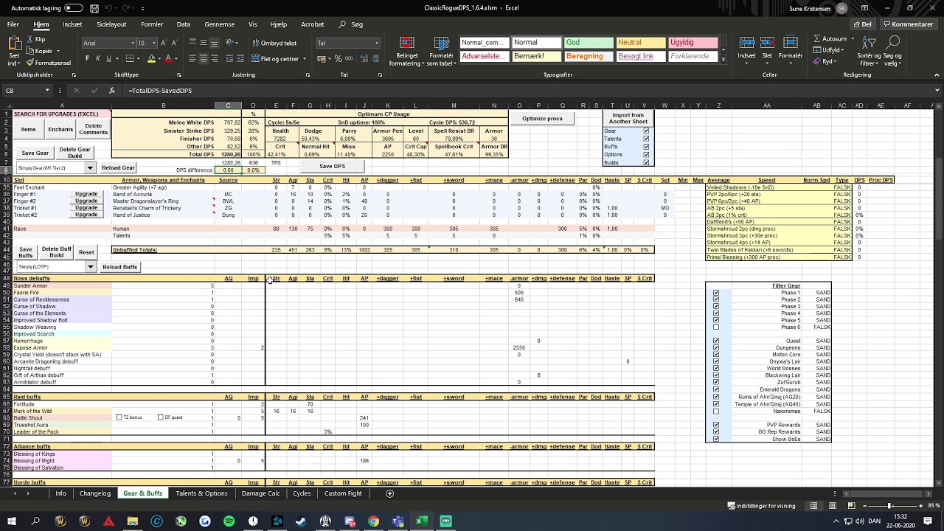944x531 pixels.
Task: Toggle the T2 bonus checkbox
Action: (119, 417)
